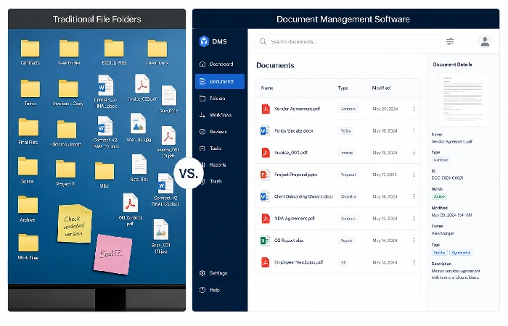Viewport: 508px width, 326px height.
Task: Click the Vendor tag in details
Action: (439, 253)
